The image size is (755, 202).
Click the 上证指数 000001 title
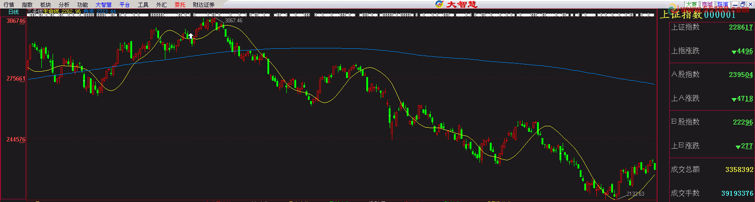697,14
